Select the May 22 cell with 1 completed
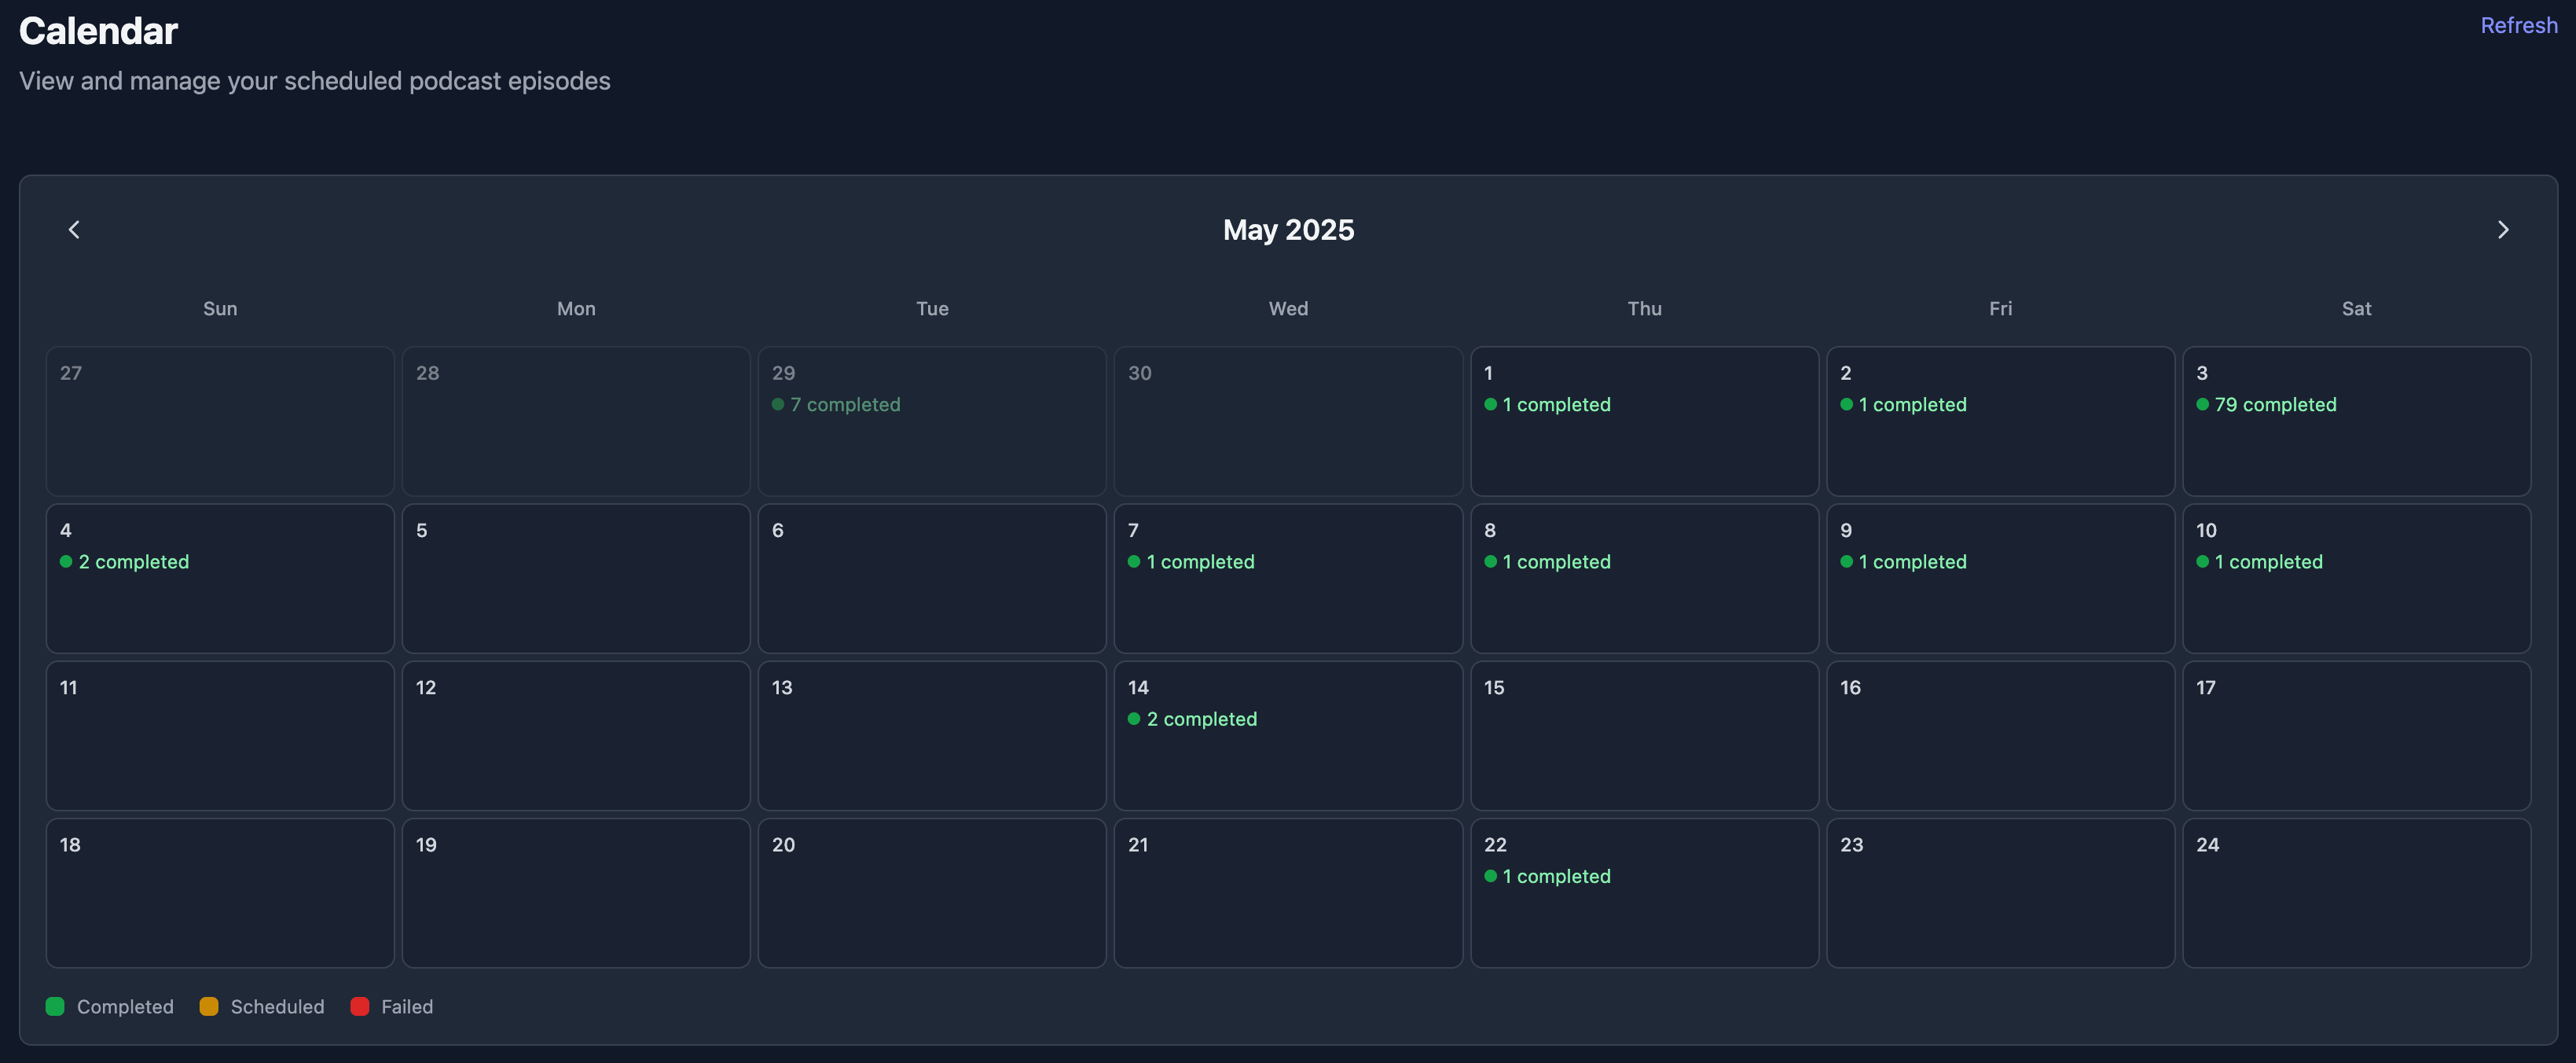Viewport: 2576px width, 1063px height. (1643, 892)
